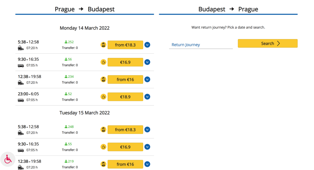Open the wheelchair accessibility widget

coord(8,159)
